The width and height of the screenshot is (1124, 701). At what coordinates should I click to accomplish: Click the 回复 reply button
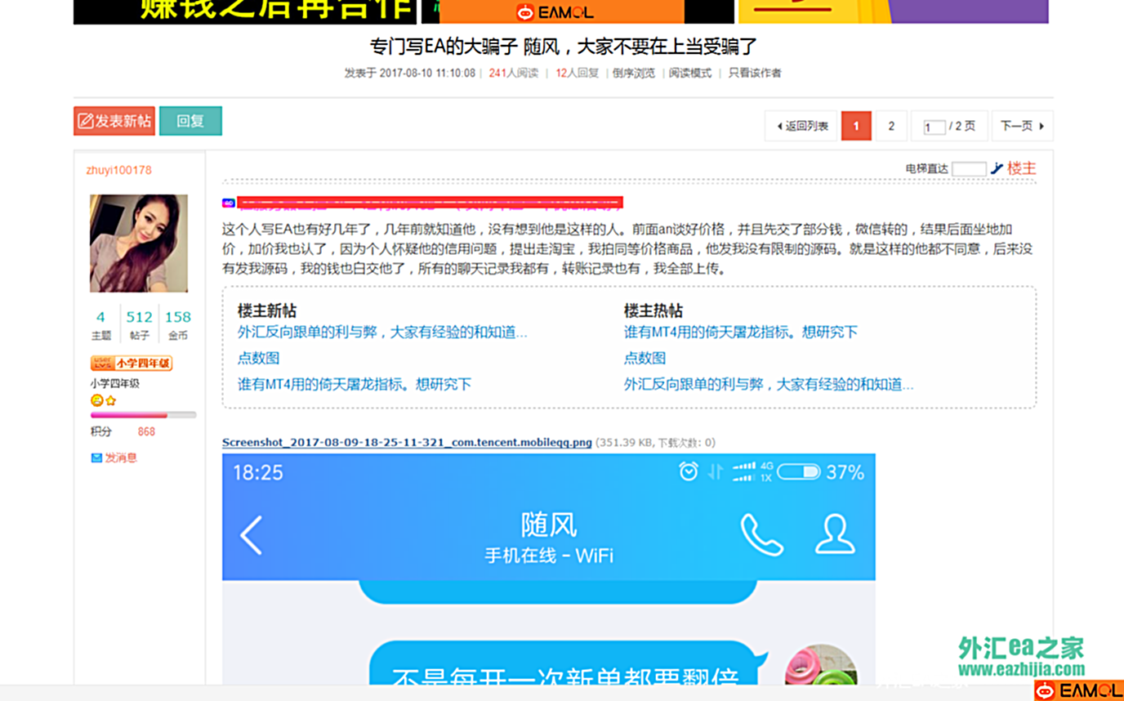[x=190, y=120]
